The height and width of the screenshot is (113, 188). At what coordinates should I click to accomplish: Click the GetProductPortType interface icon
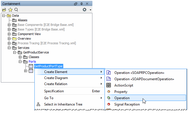pyautogui.click(x=31, y=66)
